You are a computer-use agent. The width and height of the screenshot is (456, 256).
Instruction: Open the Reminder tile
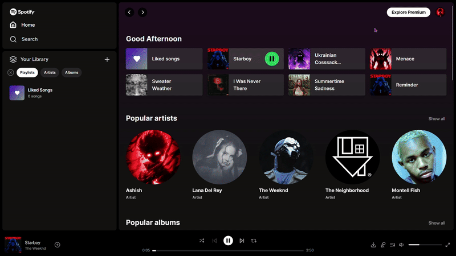(x=408, y=85)
